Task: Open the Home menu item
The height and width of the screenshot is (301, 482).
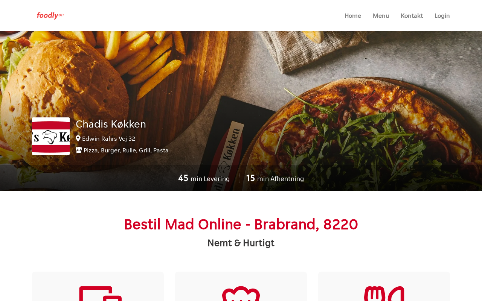Action: 353,15
